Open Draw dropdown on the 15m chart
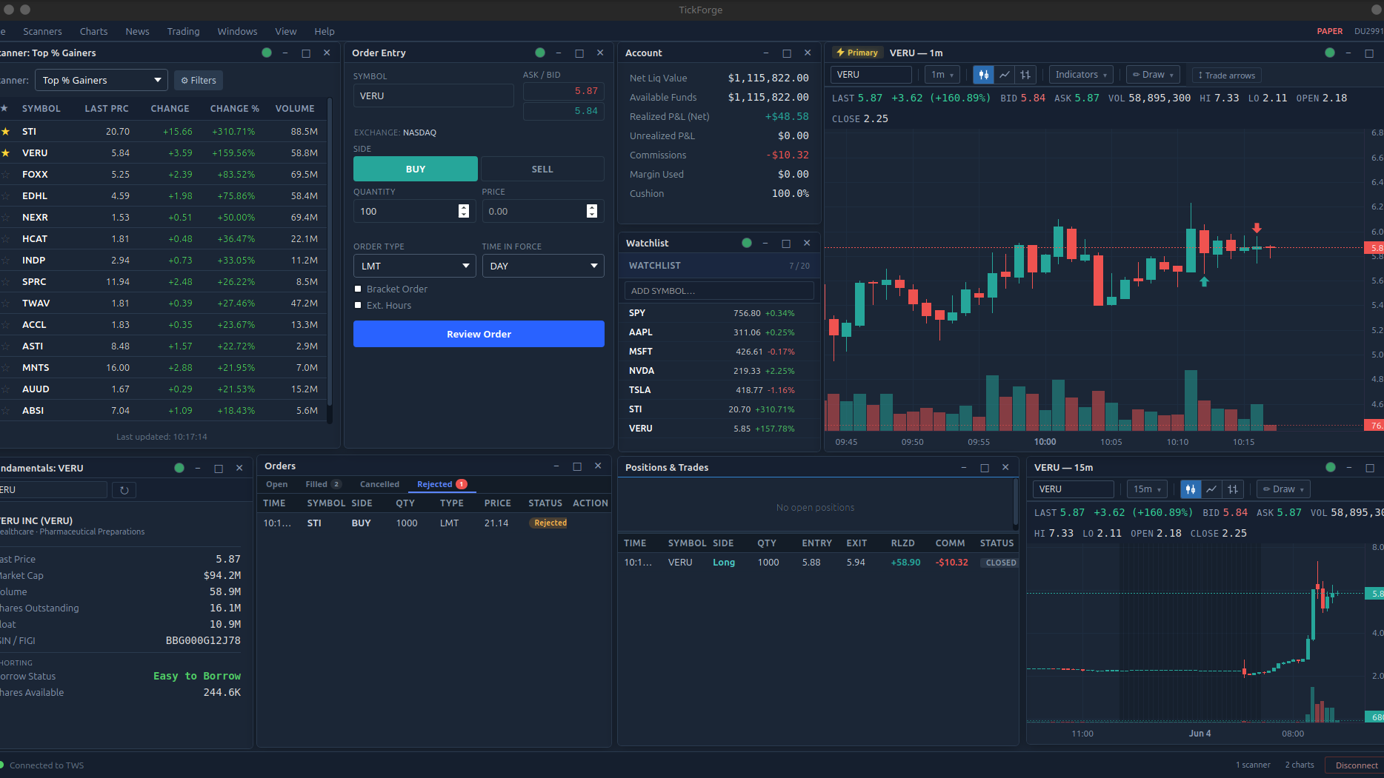This screenshot has width=1384, height=778. (1283, 489)
